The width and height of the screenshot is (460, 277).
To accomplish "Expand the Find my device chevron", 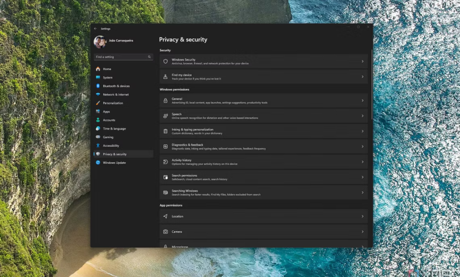I will (362, 77).
